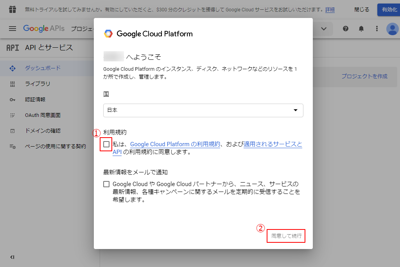Click the user account avatar
The height and width of the screenshot is (267, 400).
coord(392,29)
